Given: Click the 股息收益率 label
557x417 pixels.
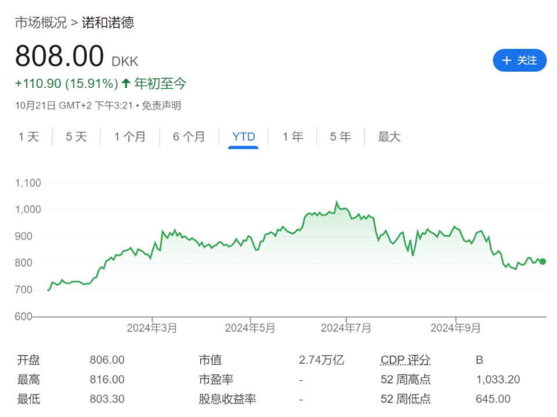Looking at the screenshot, I should pyautogui.click(x=227, y=399).
